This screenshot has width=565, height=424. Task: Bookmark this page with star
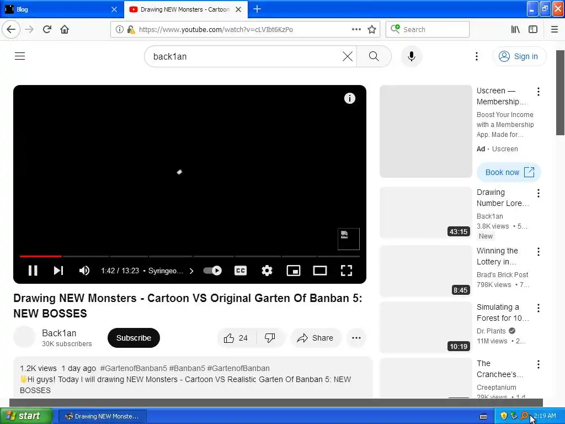372,29
